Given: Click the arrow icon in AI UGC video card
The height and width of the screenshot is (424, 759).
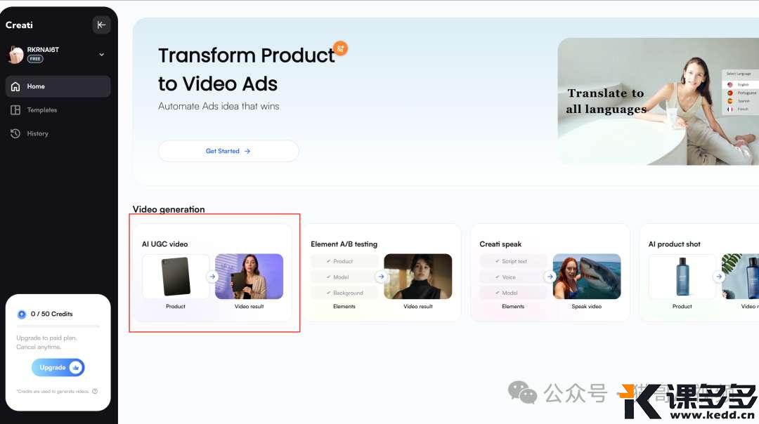Looking at the screenshot, I should tap(212, 277).
